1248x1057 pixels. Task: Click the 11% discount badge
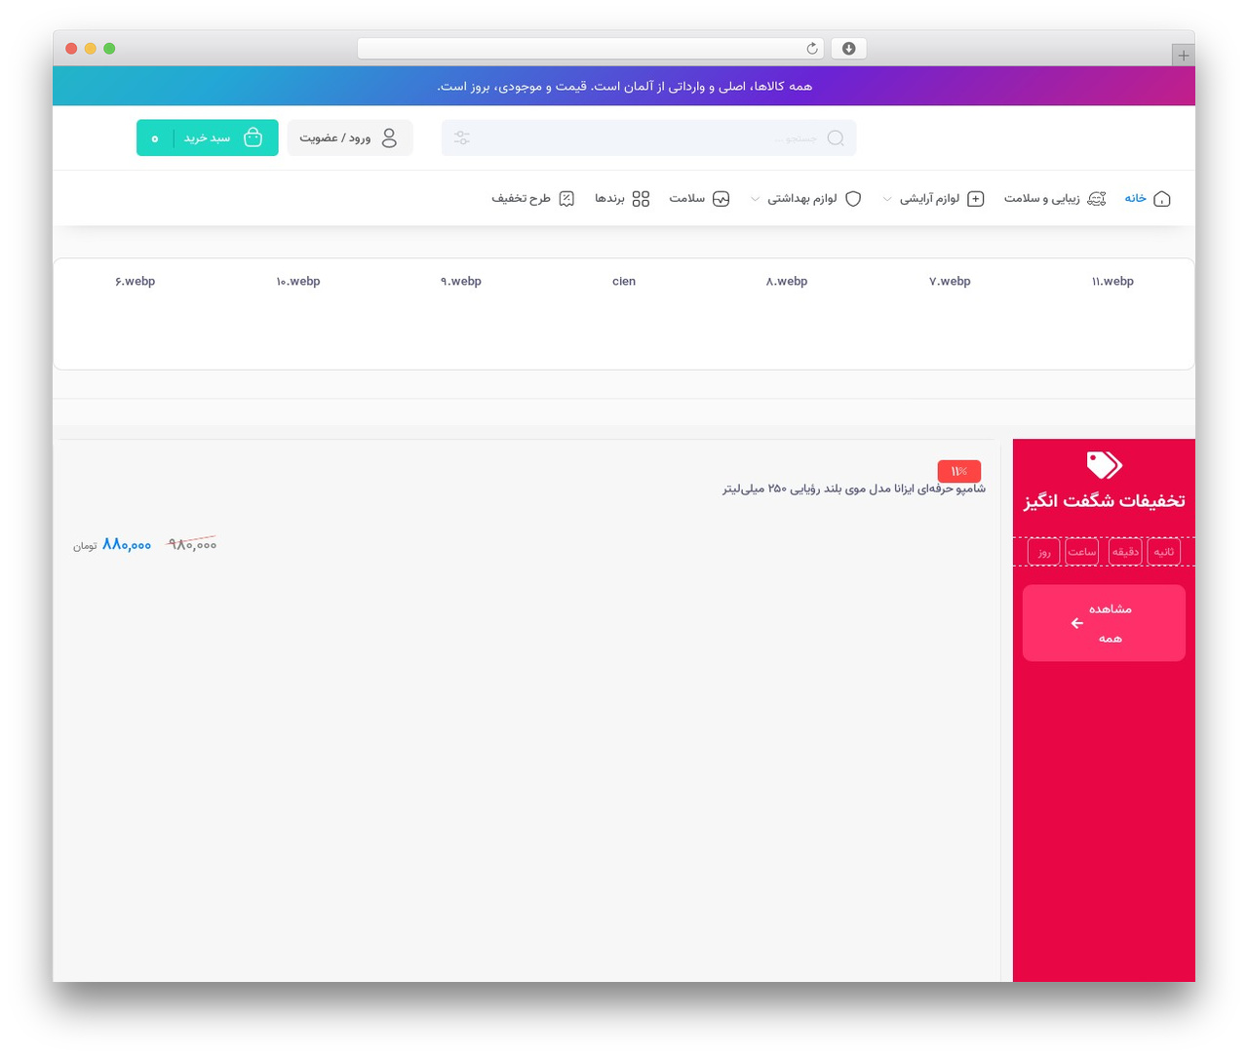coord(959,471)
